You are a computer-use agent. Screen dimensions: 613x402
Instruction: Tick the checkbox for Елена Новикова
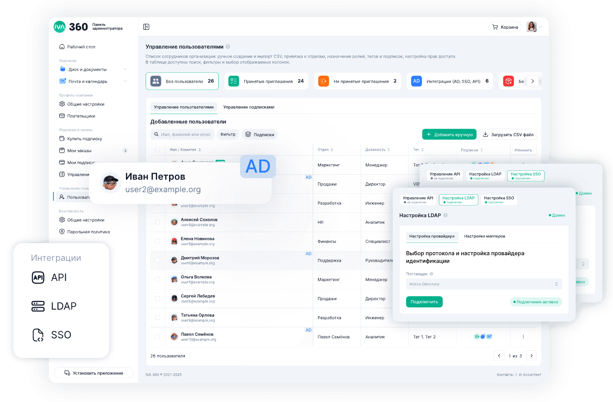158,241
